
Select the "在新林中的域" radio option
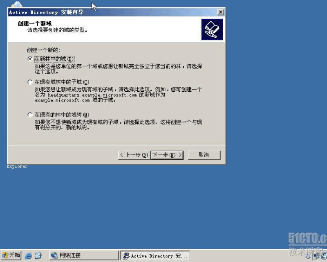(29, 59)
